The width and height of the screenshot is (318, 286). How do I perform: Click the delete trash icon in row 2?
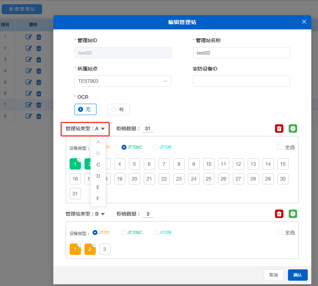[x=39, y=48]
